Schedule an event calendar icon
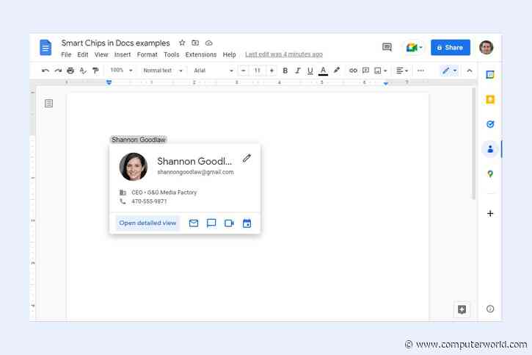Screen dimensions: 532x355 coord(247,223)
